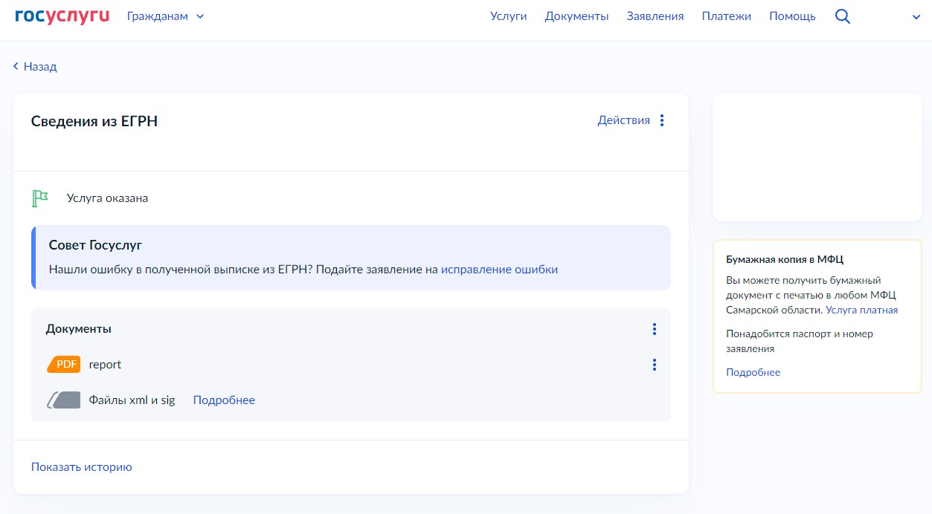Screen dimensions: 932x514
Task: Open the Заявления section
Action: coord(655,16)
